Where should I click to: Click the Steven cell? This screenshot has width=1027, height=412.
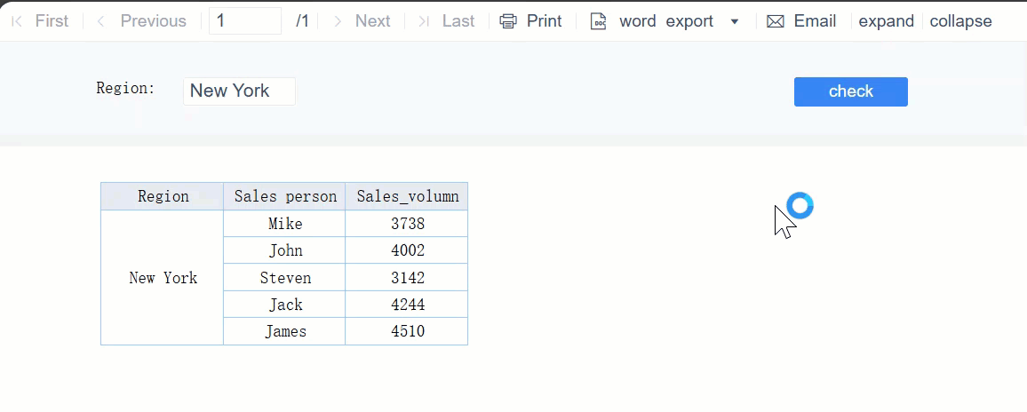tap(285, 278)
